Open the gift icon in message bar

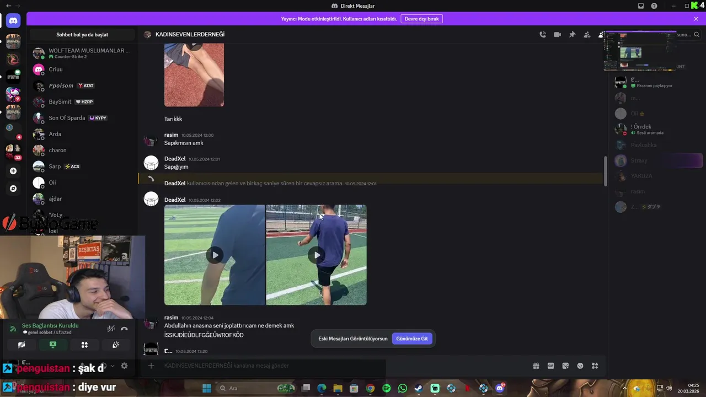coord(536,366)
